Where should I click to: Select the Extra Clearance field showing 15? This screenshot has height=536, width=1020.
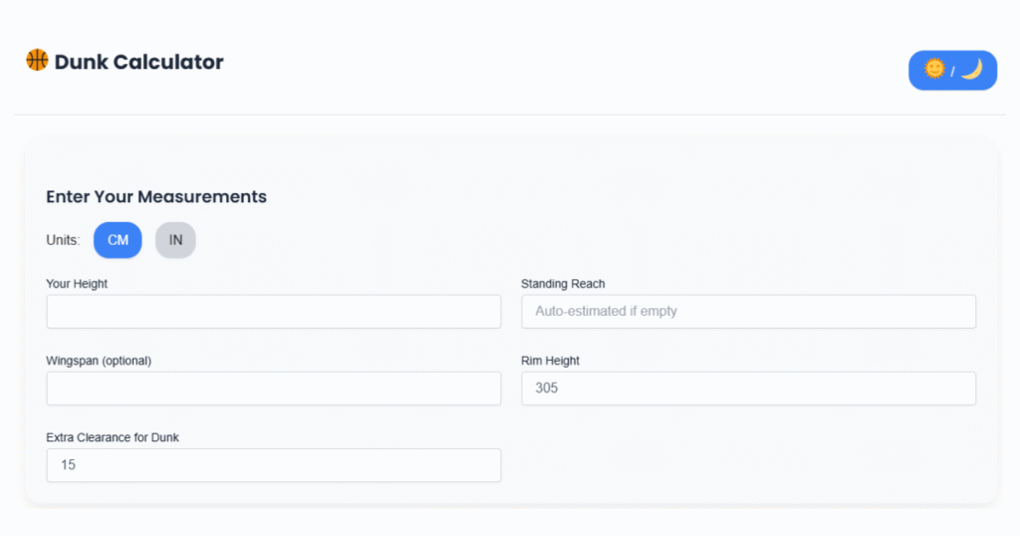coord(273,465)
